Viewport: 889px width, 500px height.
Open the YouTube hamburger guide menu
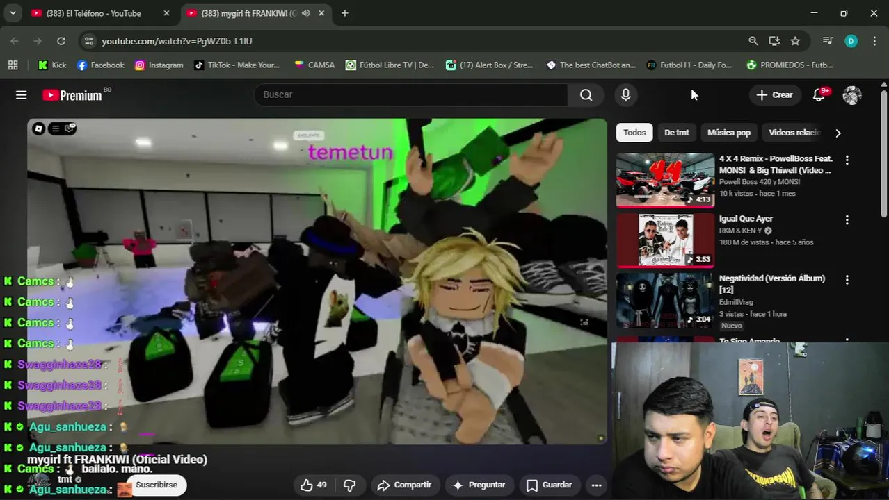[22, 95]
